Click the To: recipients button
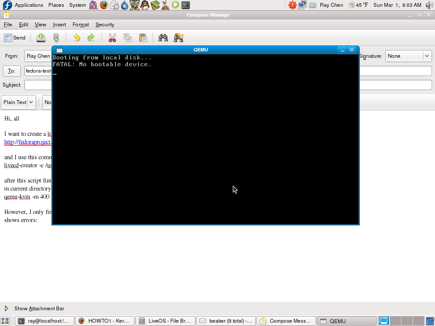Viewport: 435px width, 326px height. 11,71
